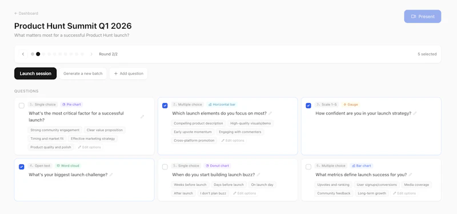457x214 pixels.
Task: Click Edit options under Product quality and polish
Action: (x=90, y=147)
